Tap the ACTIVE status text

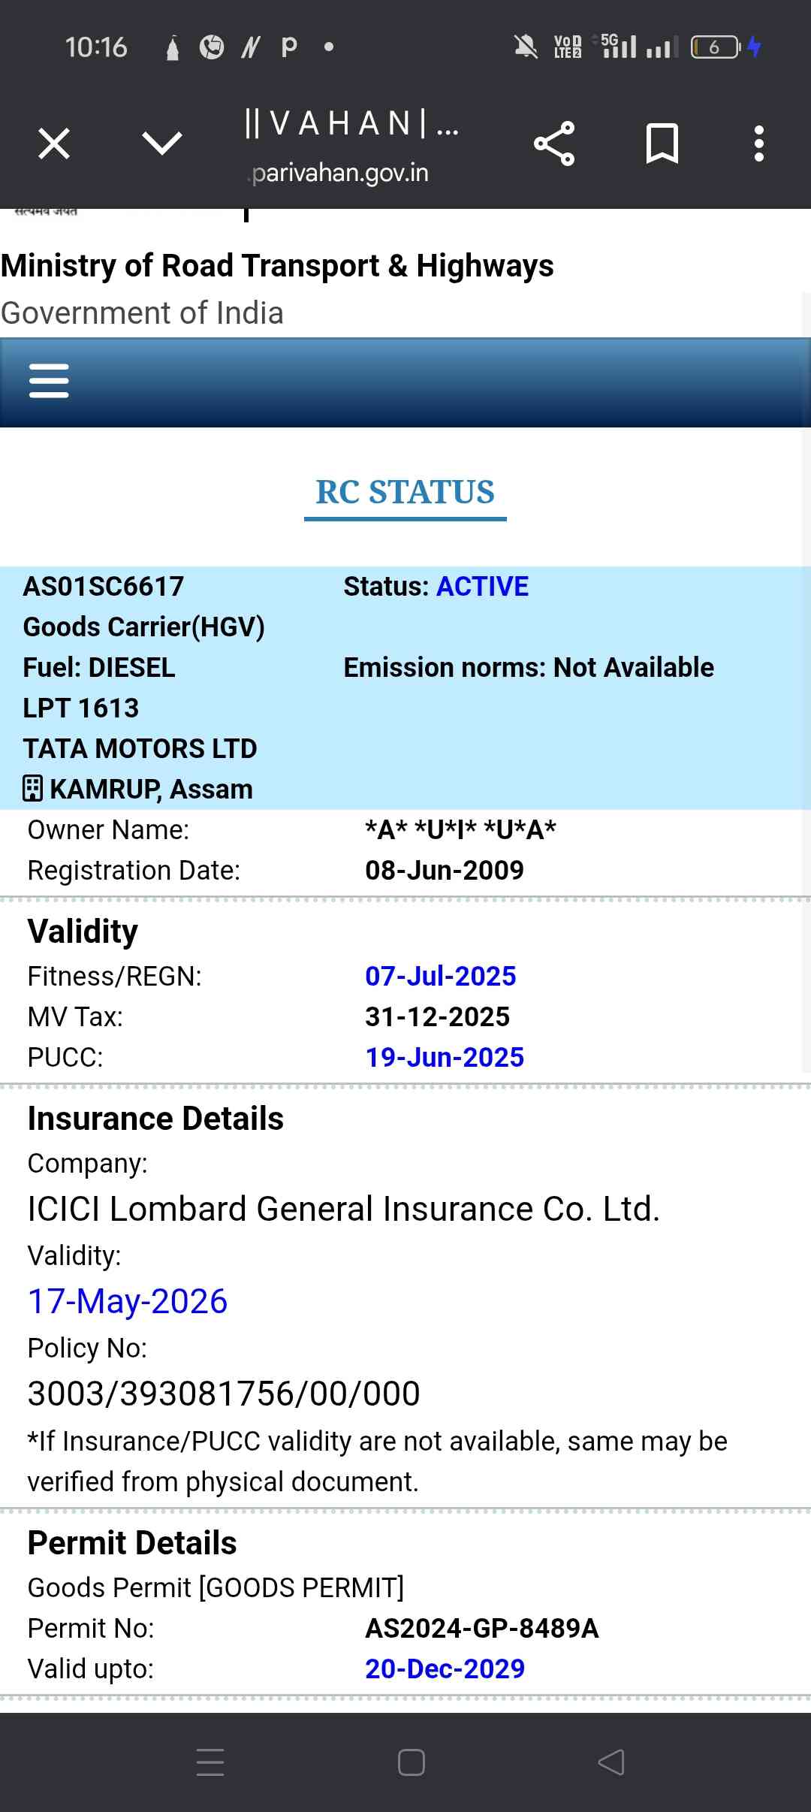point(482,587)
